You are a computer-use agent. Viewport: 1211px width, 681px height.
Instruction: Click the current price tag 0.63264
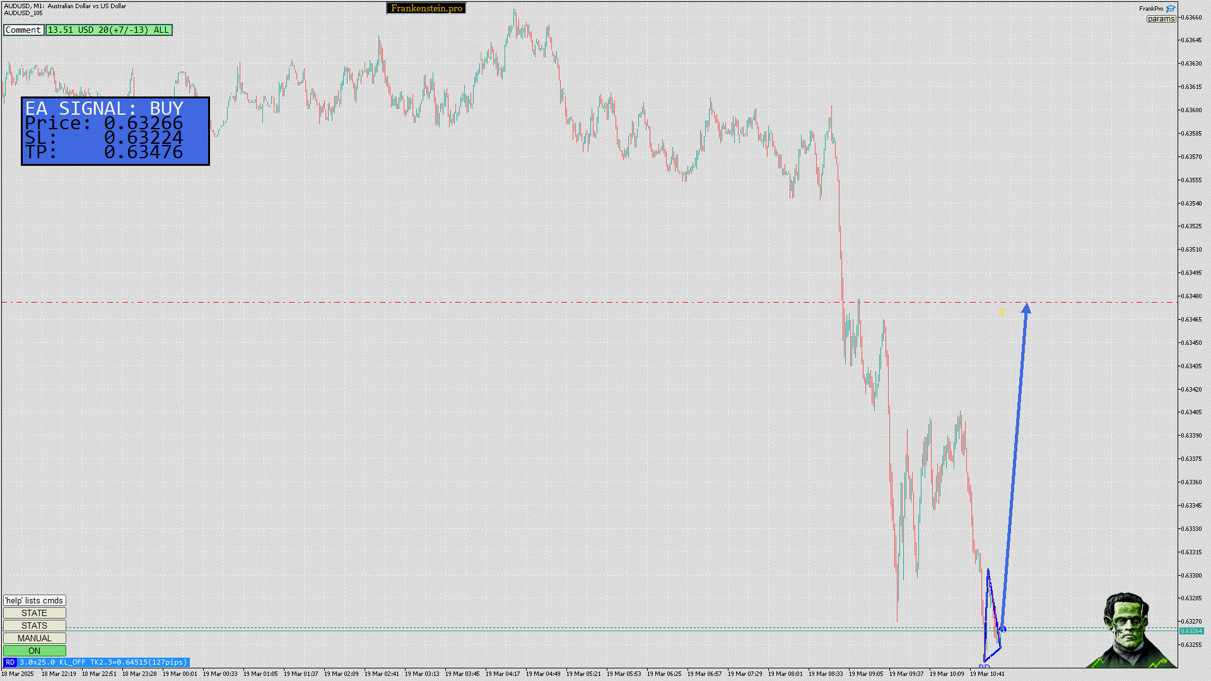pos(1191,631)
